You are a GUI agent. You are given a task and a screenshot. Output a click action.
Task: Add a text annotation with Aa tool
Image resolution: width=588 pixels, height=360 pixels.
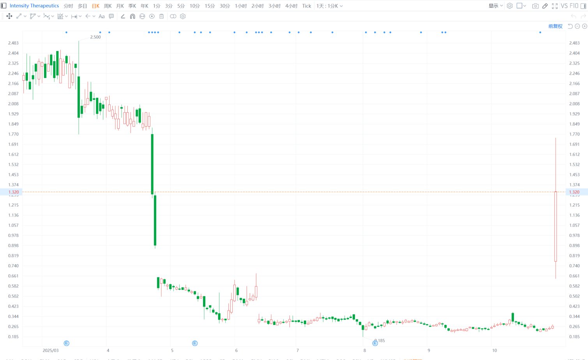[102, 16]
